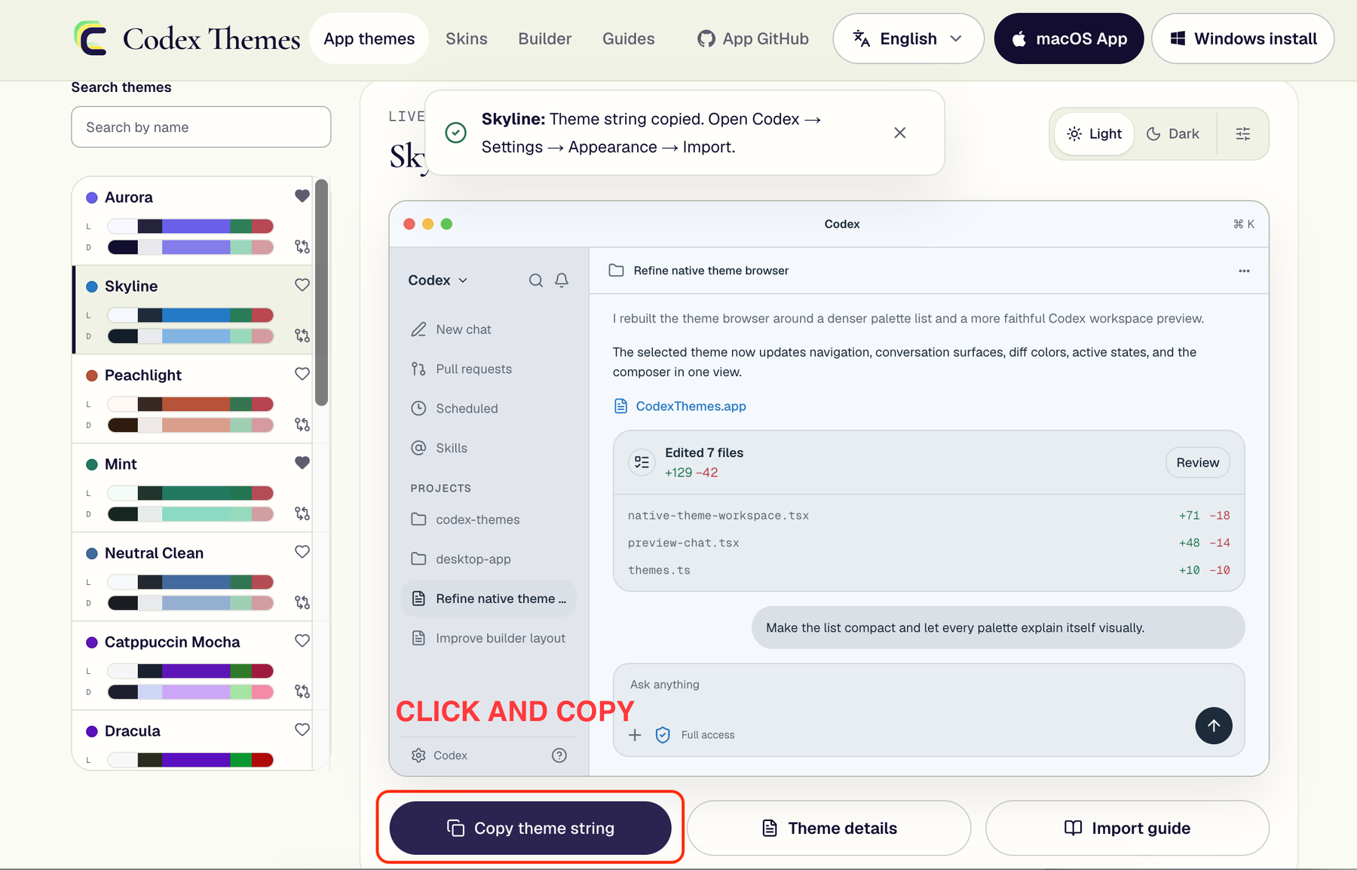
Task: Select the Peachlight light palette swatch
Action: [190, 404]
